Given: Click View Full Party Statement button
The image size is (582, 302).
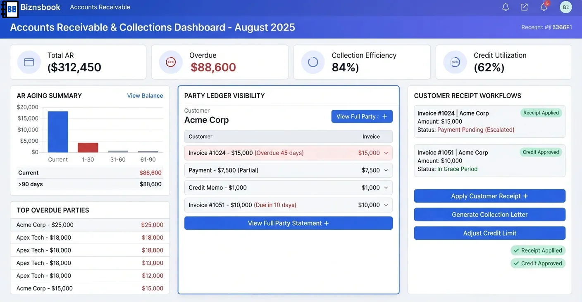Looking at the screenshot, I should click(x=289, y=223).
